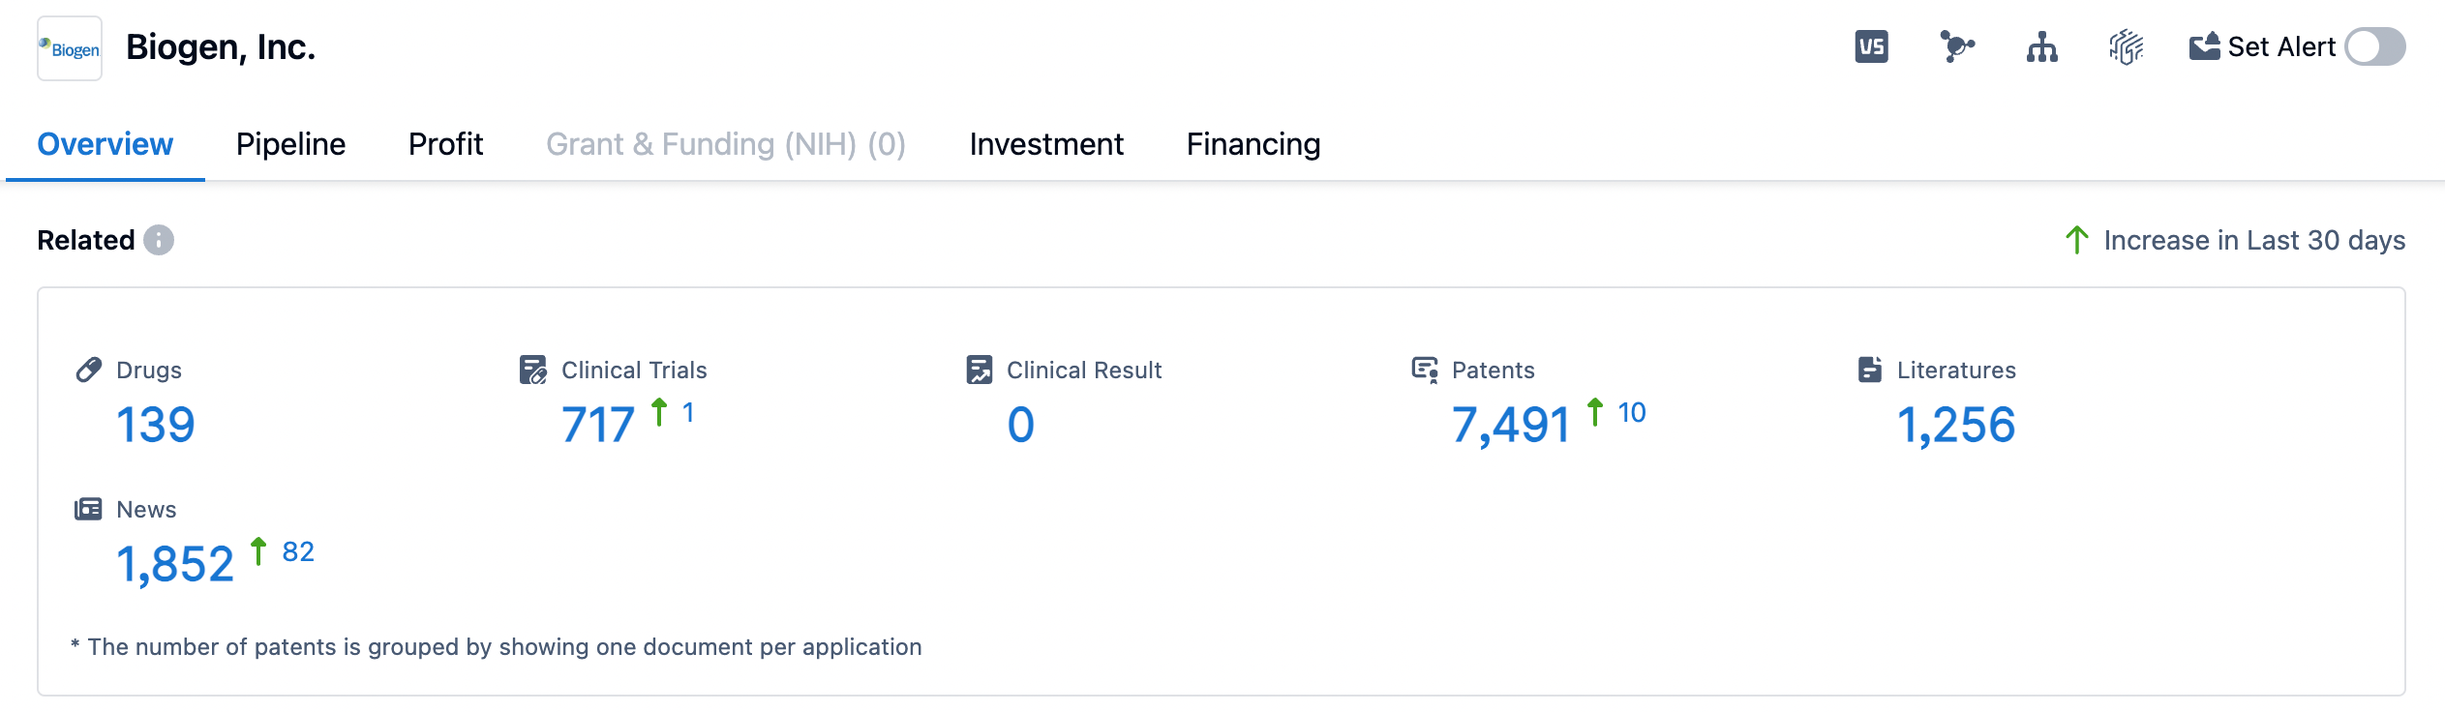Click the News newspaper icon
Screen dimensions: 2445x712
point(88,509)
